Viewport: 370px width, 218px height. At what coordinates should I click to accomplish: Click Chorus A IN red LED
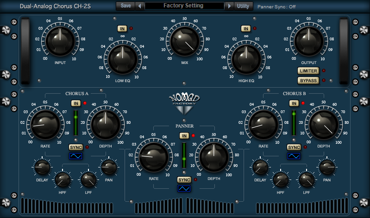(85, 103)
